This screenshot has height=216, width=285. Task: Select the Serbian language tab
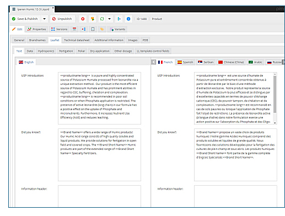pos(206,62)
